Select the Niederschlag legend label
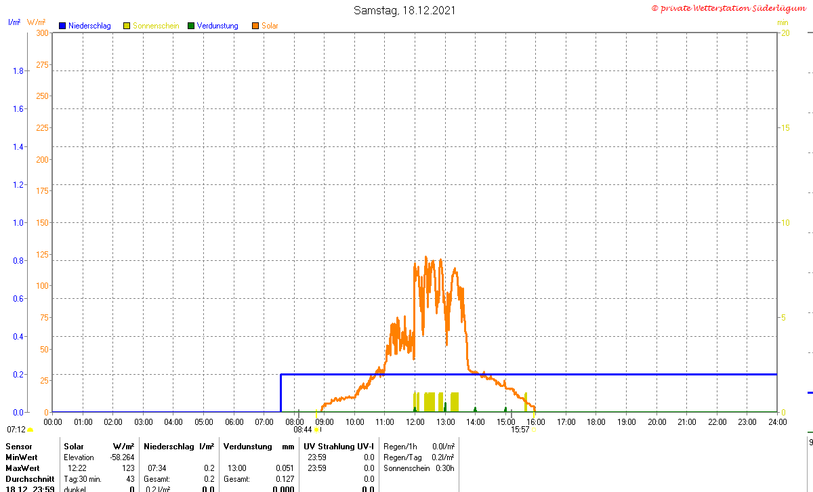813x492 pixels. 89,26
